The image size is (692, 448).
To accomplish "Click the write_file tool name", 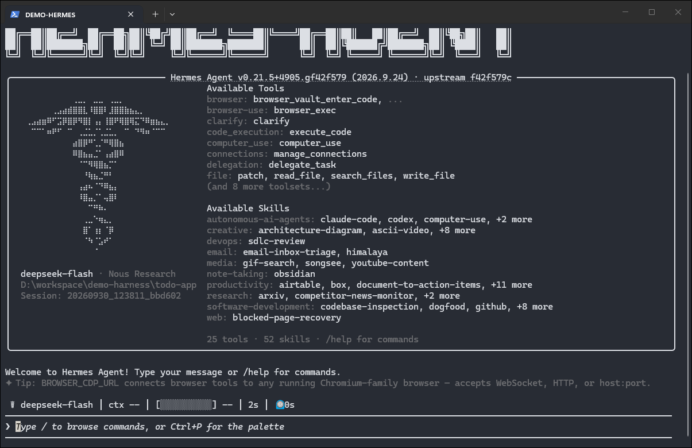I will [x=429, y=176].
